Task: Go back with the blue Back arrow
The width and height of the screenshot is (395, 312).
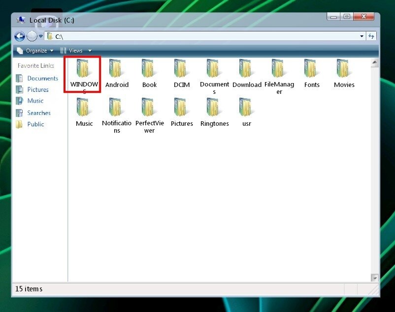Action: [x=20, y=36]
